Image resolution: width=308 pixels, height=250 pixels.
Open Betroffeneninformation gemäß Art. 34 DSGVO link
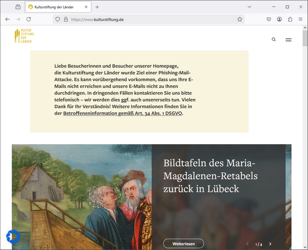click(123, 113)
